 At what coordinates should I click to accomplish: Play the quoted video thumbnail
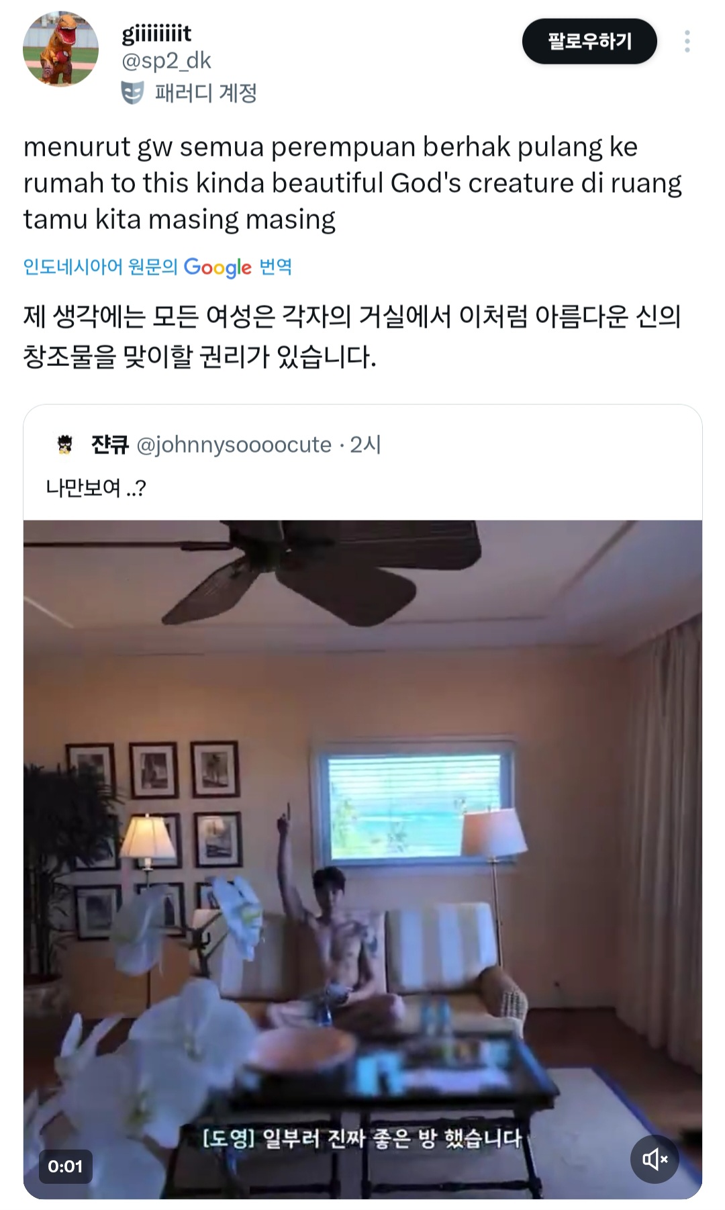[362, 859]
